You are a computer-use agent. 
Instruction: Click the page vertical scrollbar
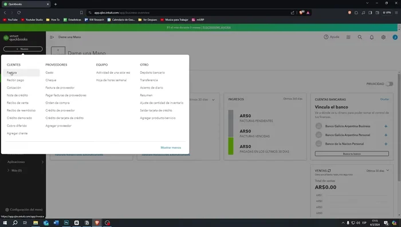point(399,128)
